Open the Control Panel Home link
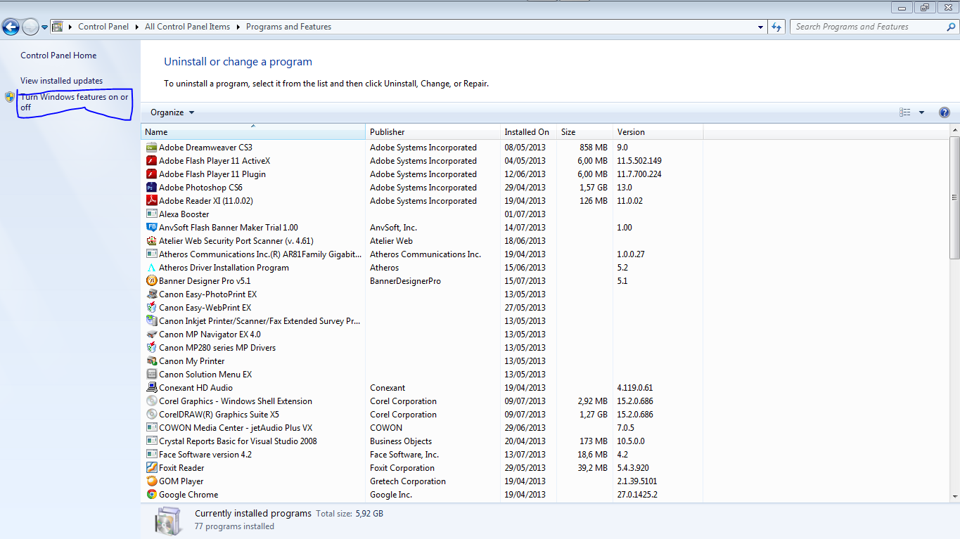The height and width of the screenshot is (539, 960). pyautogui.click(x=58, y=56)
